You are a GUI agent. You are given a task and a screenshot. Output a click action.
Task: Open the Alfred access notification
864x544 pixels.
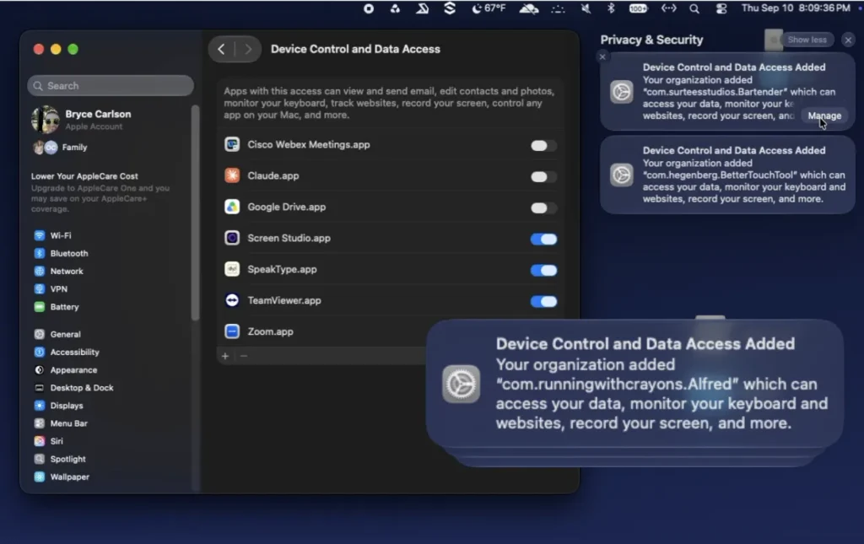634,383
